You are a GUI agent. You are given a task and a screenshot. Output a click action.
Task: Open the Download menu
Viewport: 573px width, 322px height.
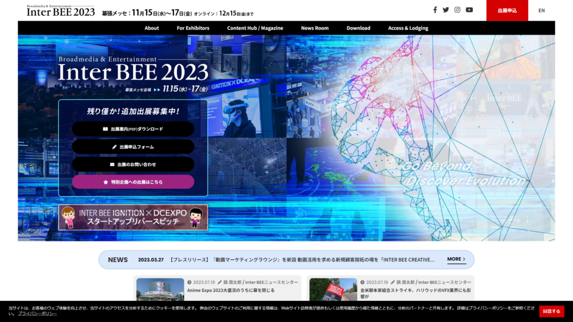click(x=358, y=28)
